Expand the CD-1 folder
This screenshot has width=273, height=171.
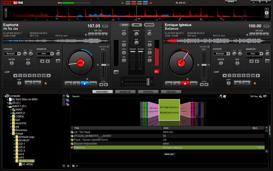point(14,144)
